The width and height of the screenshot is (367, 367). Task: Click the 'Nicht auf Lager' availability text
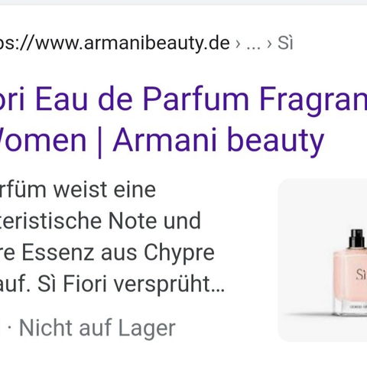pos(97,328)
